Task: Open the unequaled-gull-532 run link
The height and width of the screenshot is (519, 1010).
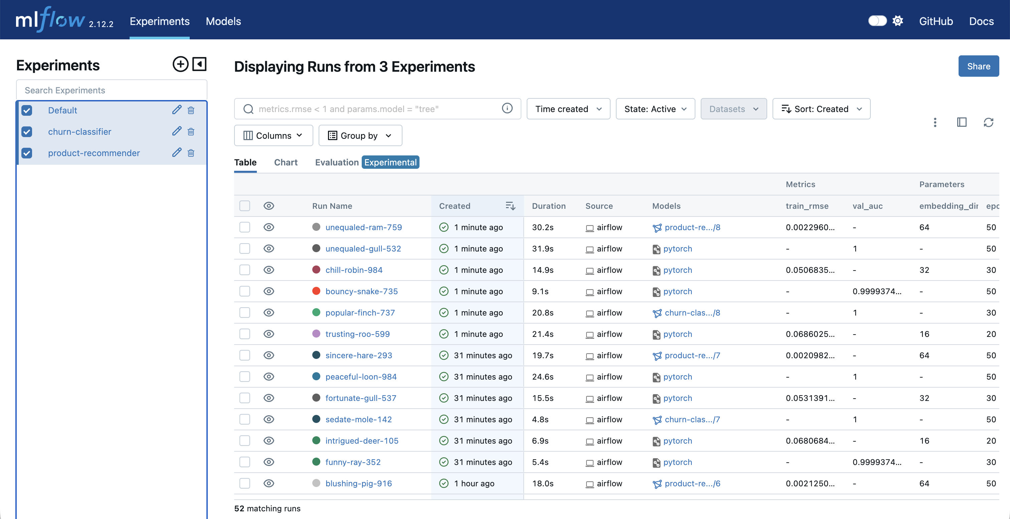Action: (x=363, y=249)
